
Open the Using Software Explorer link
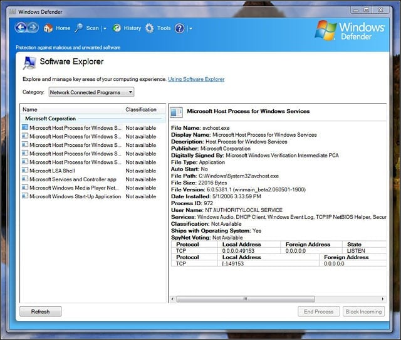(x=196, y=79)
